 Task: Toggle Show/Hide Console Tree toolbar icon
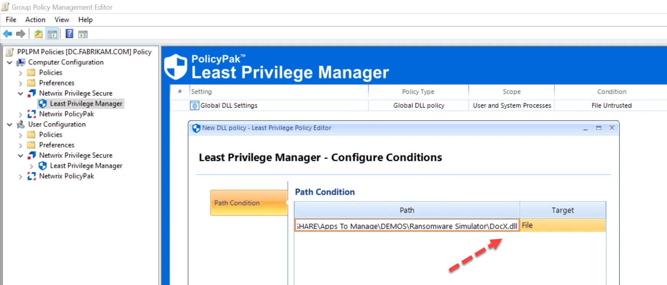pyautogui.click(x=52, y=34)
